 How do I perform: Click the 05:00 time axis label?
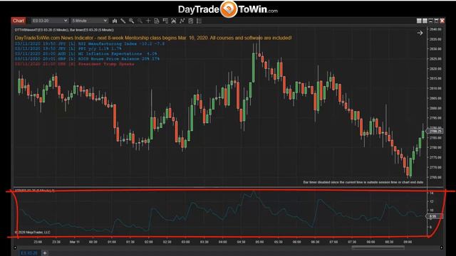pyautogui.click(x=259, y=242)
